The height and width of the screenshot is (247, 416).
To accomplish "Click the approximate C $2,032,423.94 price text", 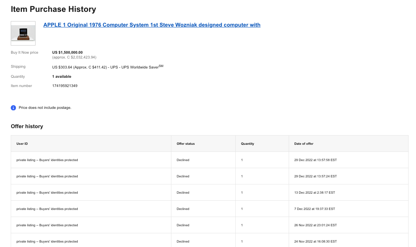I will click(74, 57).
